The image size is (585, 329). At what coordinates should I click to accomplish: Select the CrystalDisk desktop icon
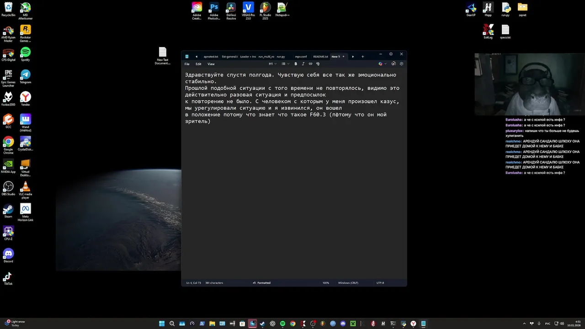26,144
